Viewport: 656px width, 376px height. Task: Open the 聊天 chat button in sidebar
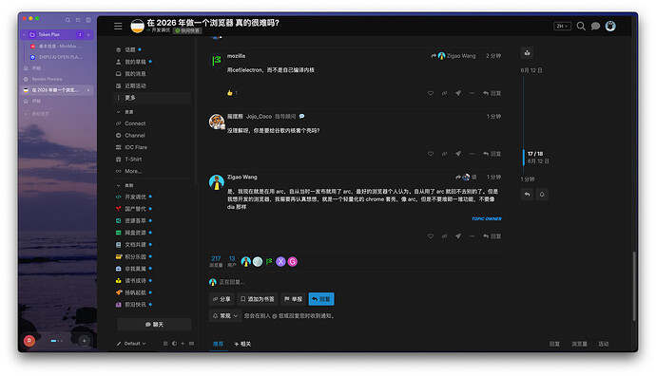(154, 324)
